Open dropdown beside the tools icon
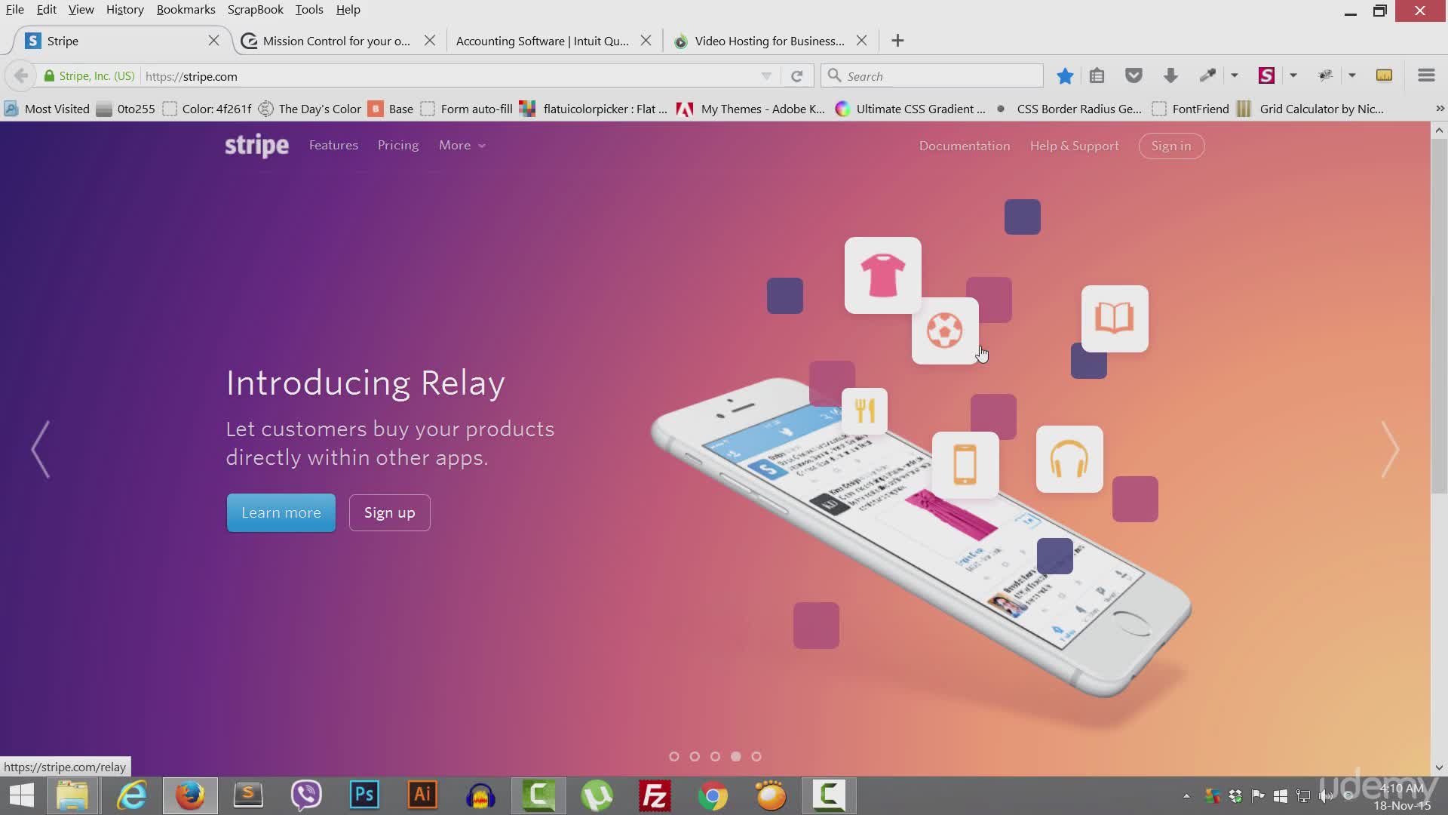 pos(1352,75)
